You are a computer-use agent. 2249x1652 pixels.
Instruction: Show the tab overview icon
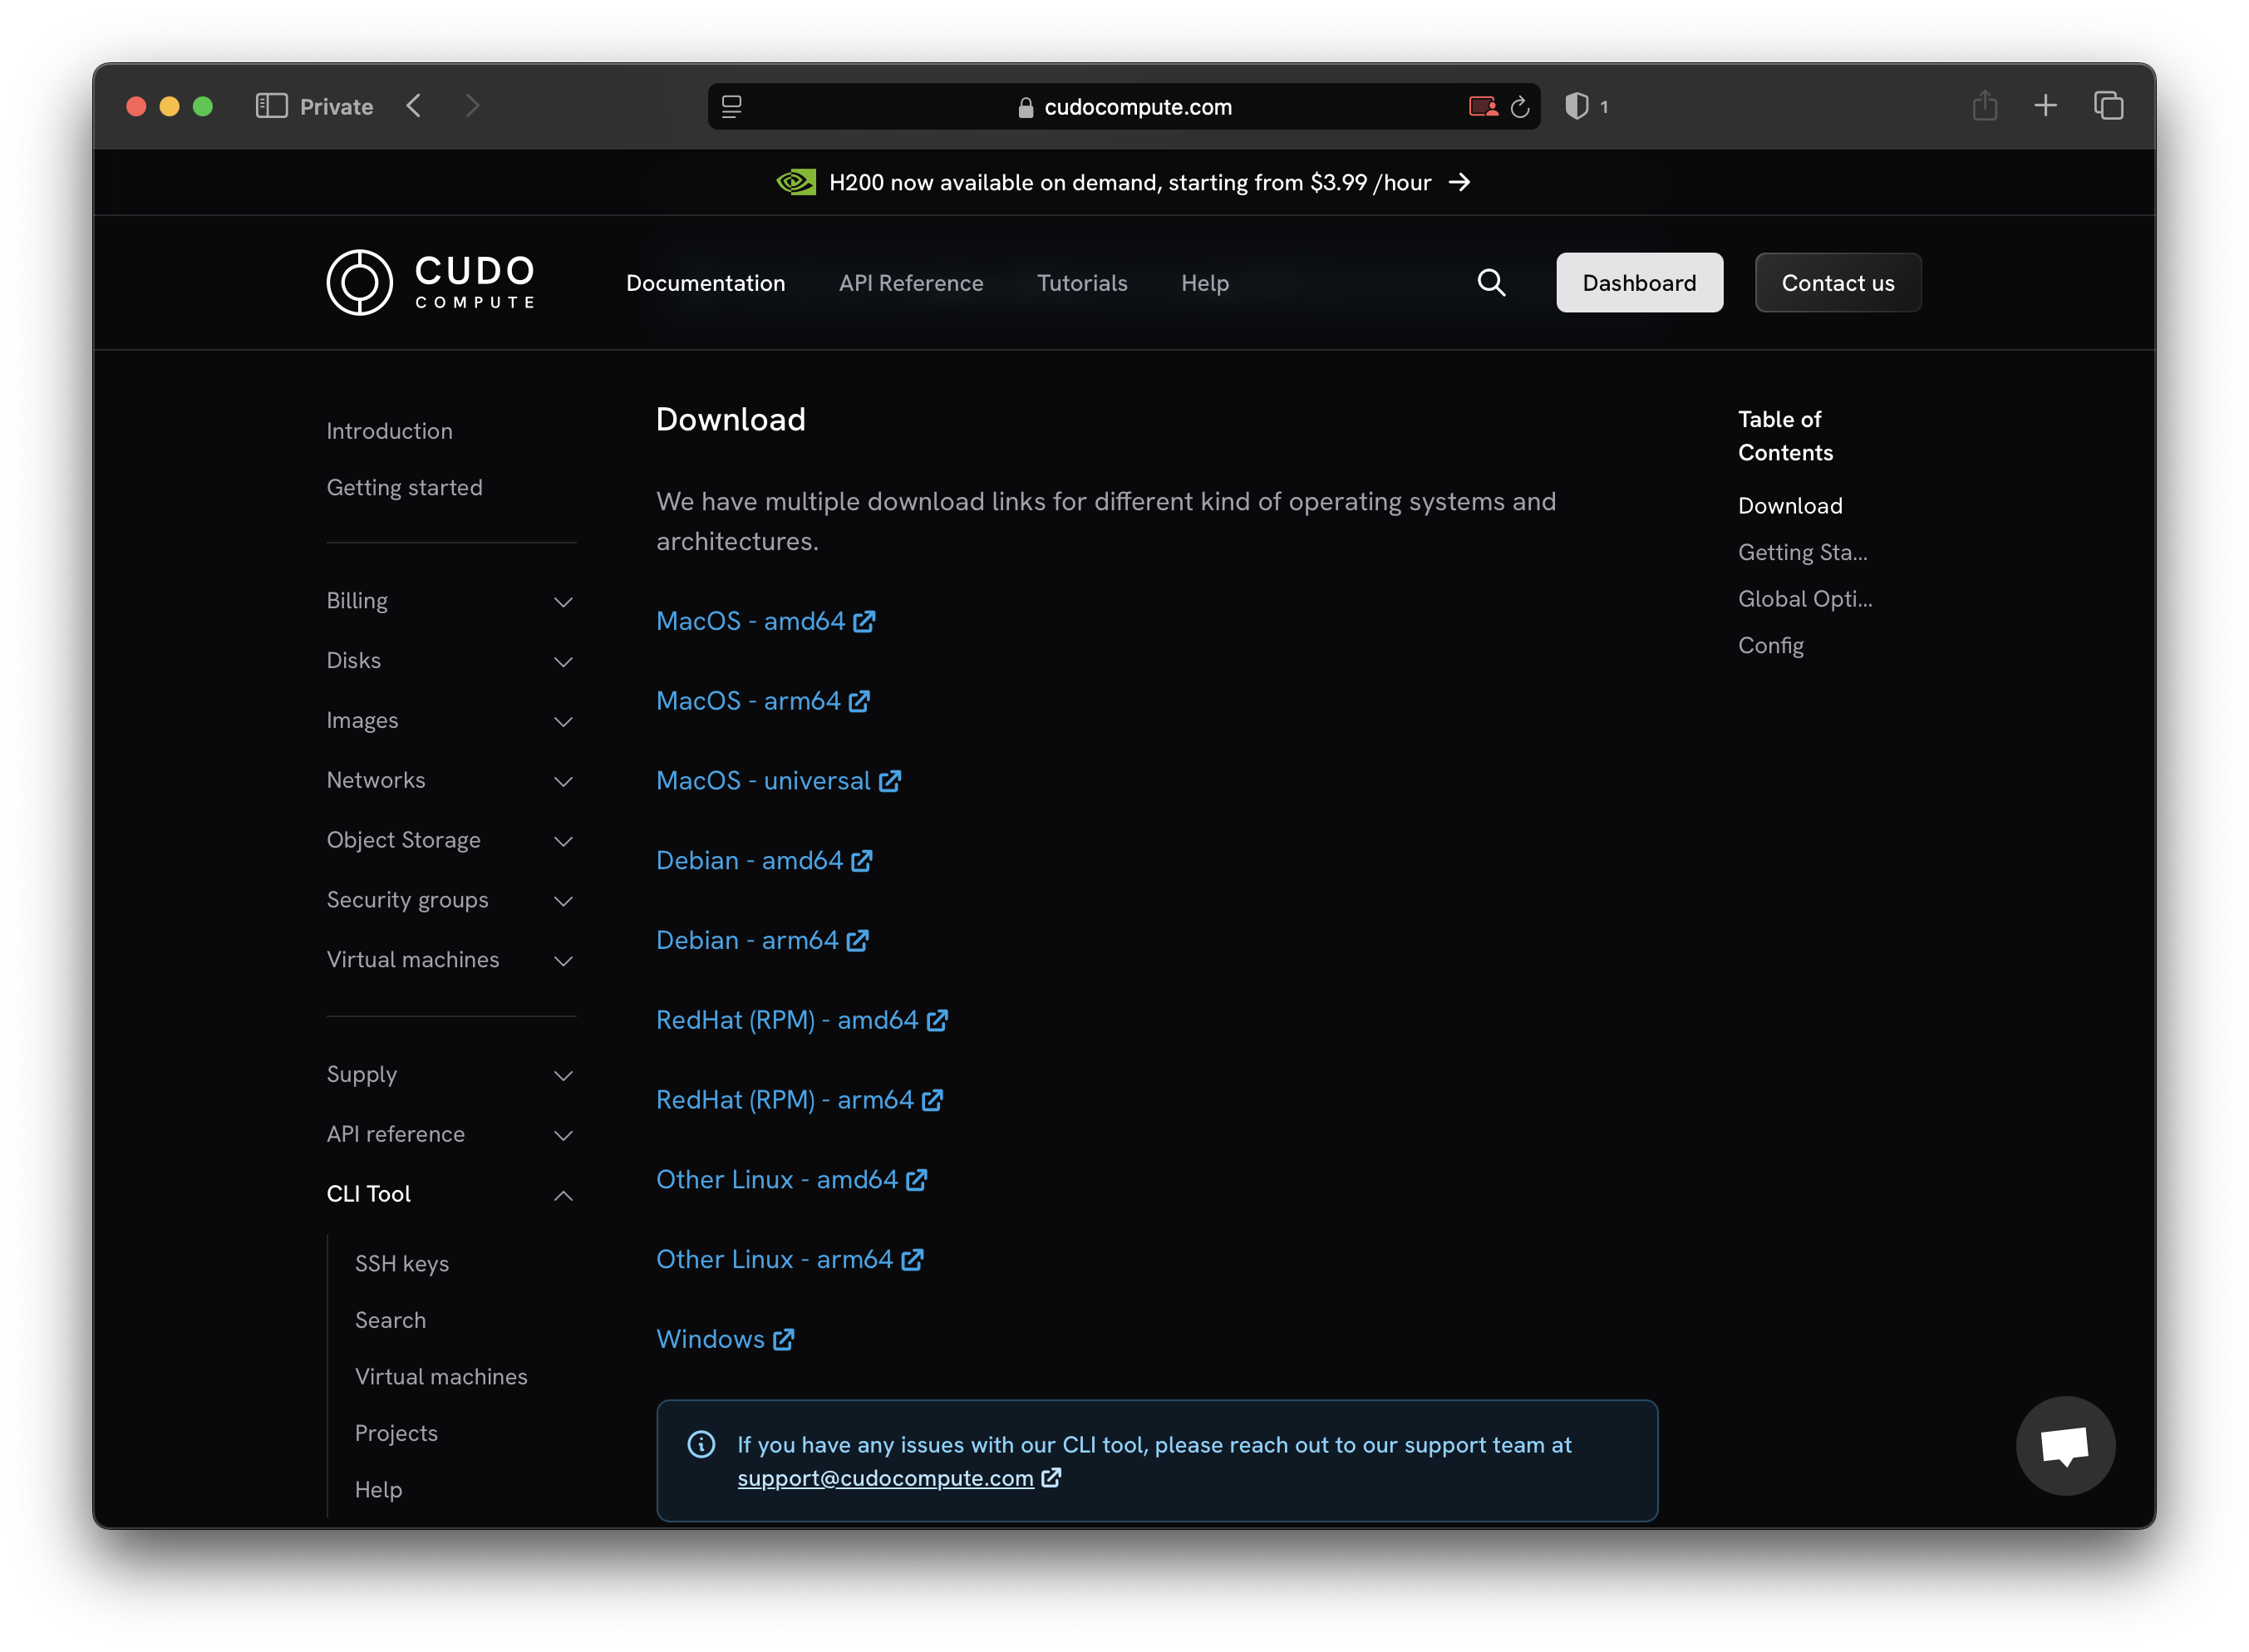pos(2109,105)
